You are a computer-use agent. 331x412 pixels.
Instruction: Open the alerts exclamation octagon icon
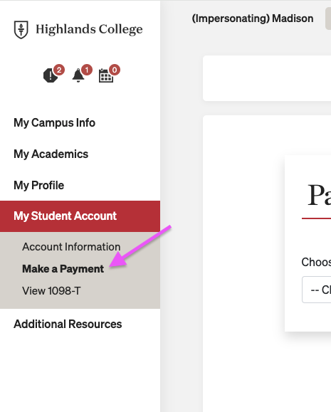pyautogui.click(x=51, y=75)
